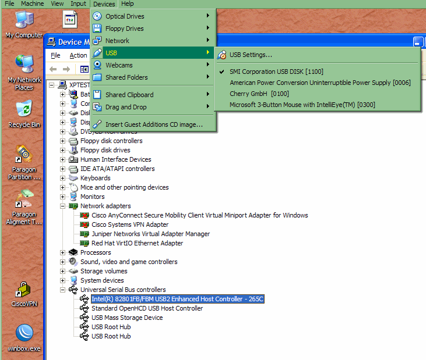Click the Processors chip icon
The height and width of the screenshot is (360, 426).
73,252
